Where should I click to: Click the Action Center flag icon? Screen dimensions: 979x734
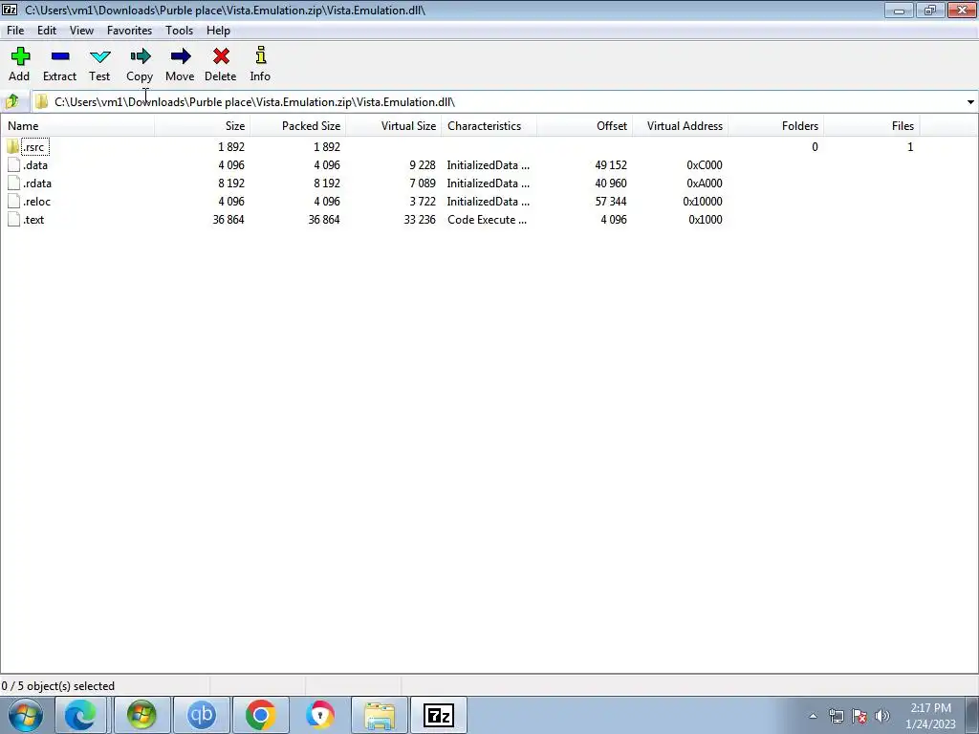(859, 716)
